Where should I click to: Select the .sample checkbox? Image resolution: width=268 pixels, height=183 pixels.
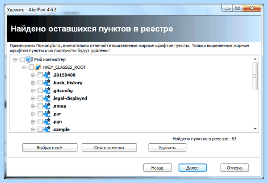pyautogui.click(x=40, y=129)
